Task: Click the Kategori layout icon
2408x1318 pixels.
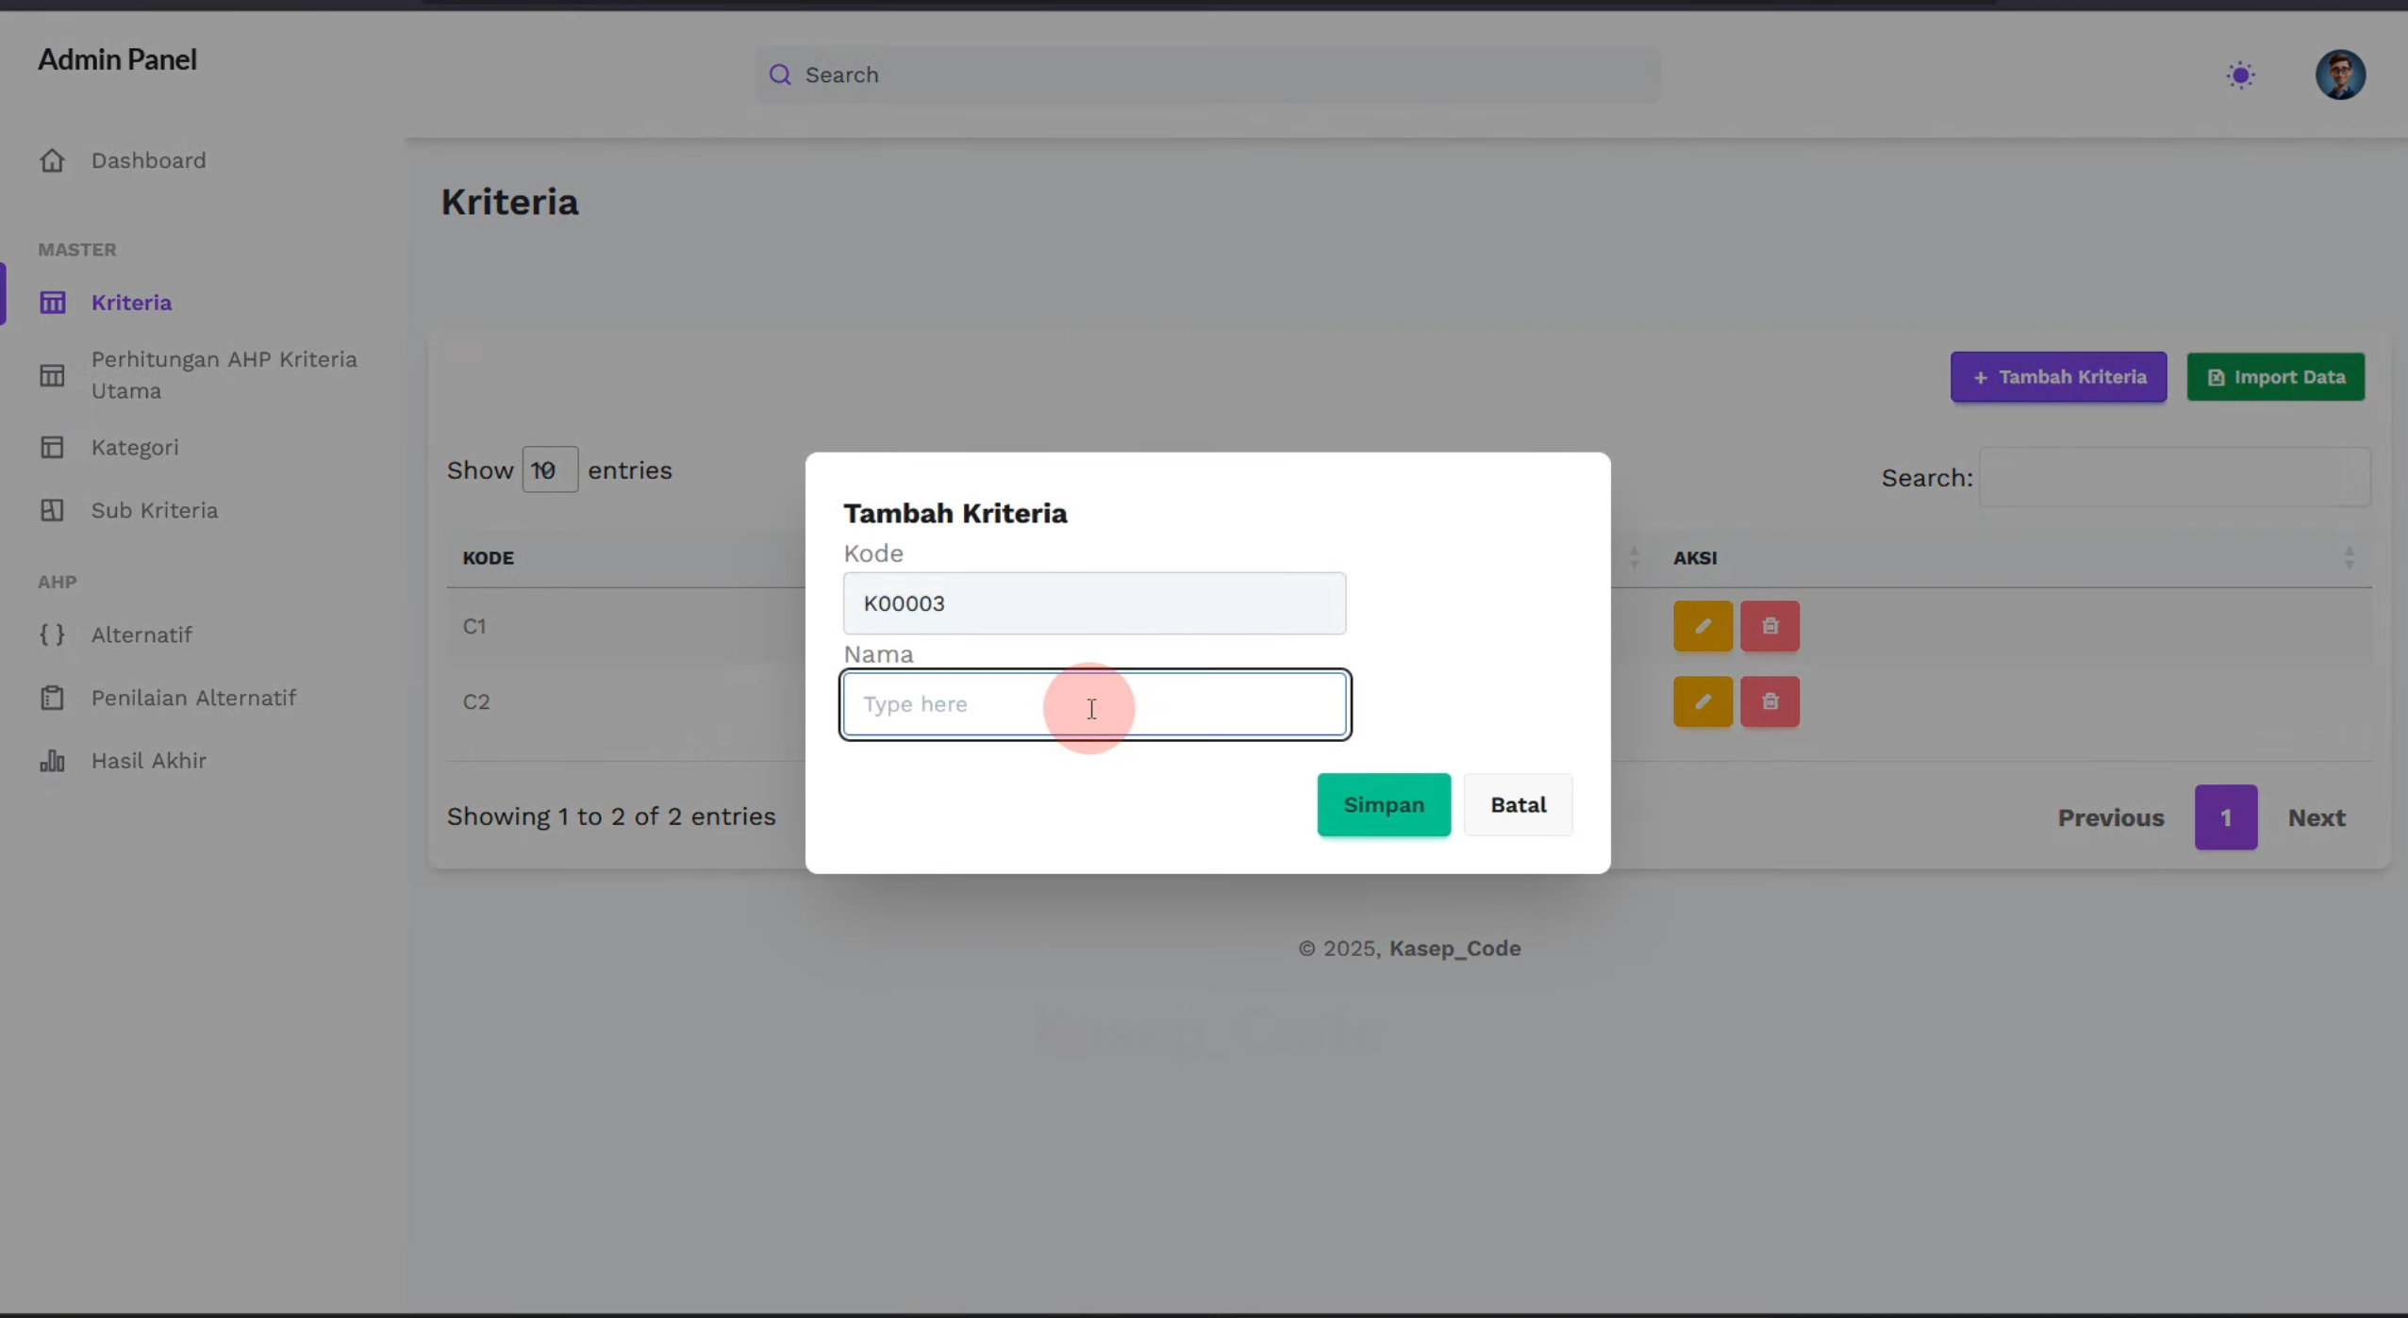Action: click(52, 447)
